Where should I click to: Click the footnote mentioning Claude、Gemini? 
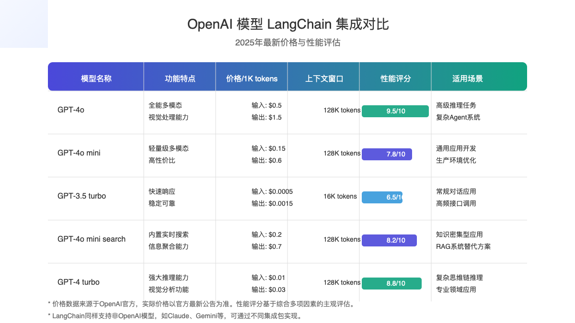coord(175,316)
